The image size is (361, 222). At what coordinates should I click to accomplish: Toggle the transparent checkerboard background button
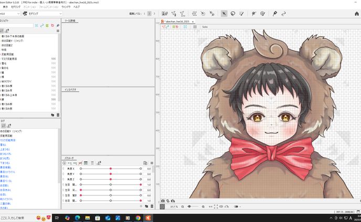162,207
